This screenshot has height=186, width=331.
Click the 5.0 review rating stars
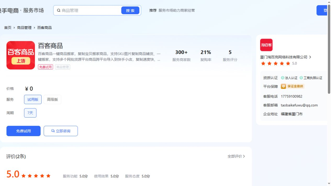point(36,176)
